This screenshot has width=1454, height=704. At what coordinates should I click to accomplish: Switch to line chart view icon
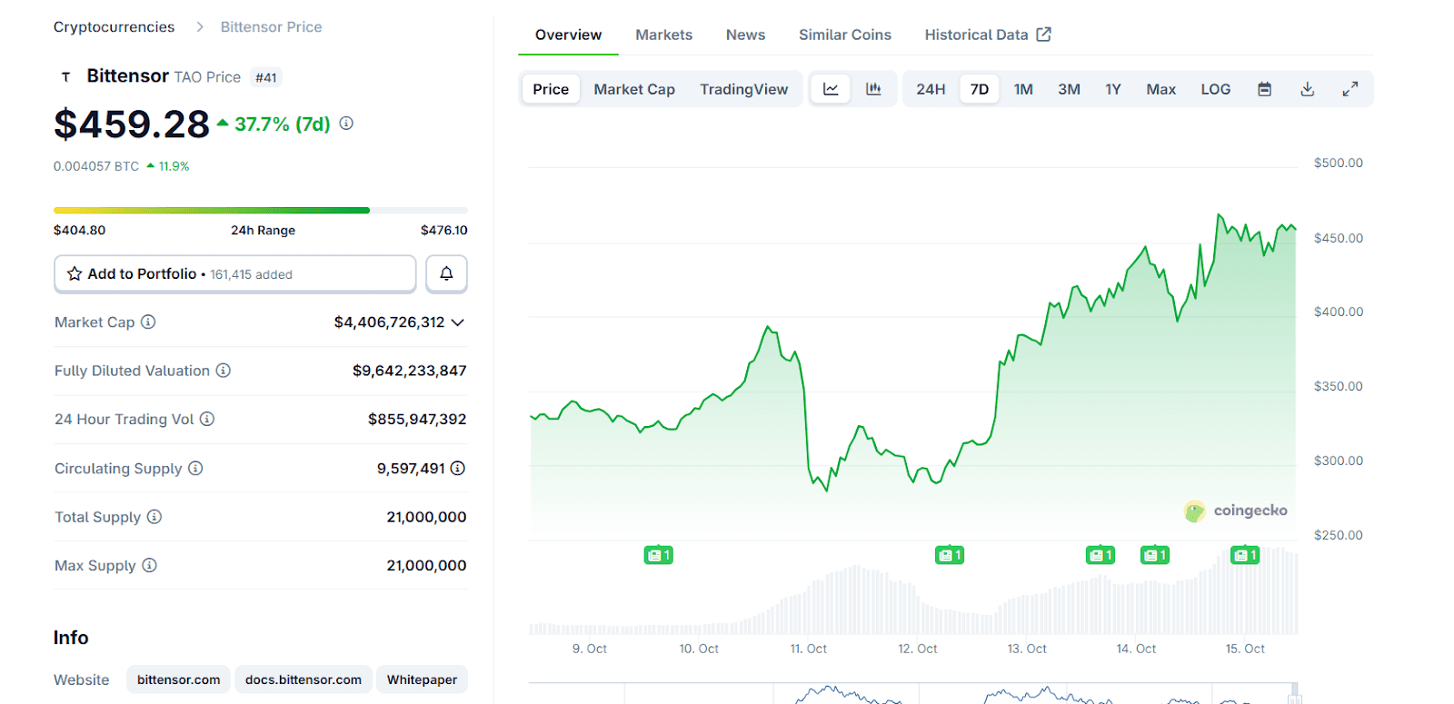tap(831, 89)
